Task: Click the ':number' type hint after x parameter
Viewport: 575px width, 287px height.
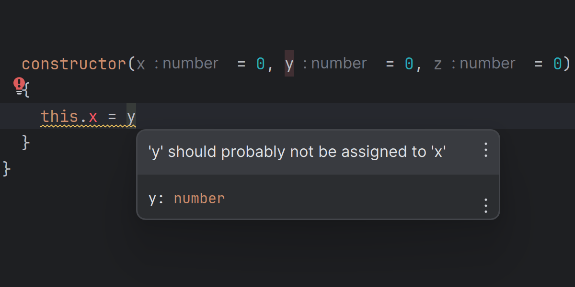Action: (x=185, y=64)
